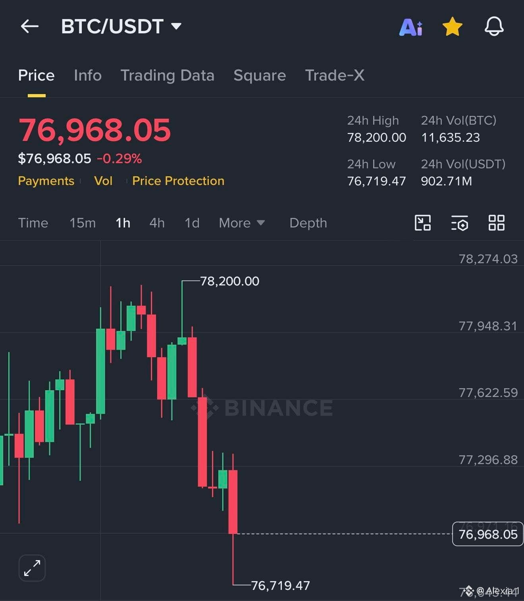524x601 pixels.
Task: Go to the Square tab
Action: point(260,75)
